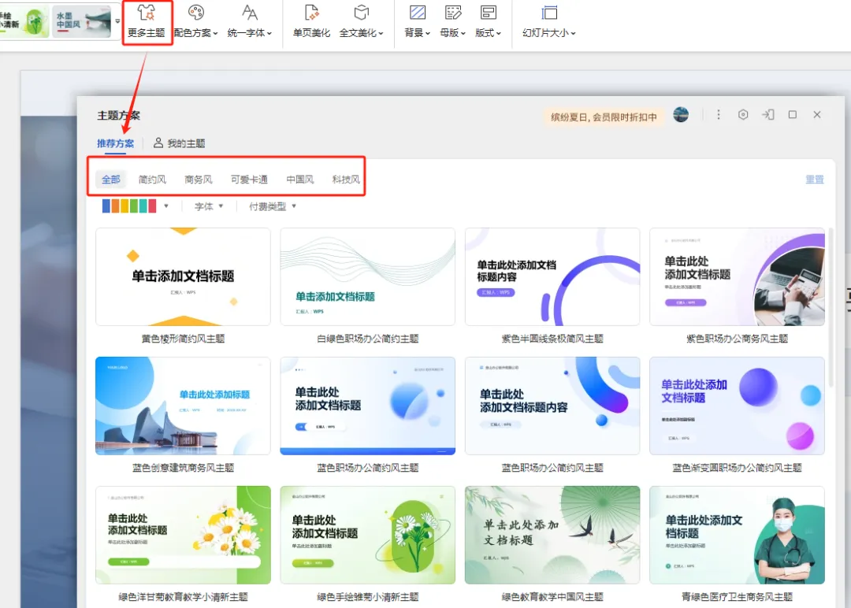This screenshot has width=851, height=608.
Task: Open the 字体 font filter dropdown
Action: click(207, 206)
